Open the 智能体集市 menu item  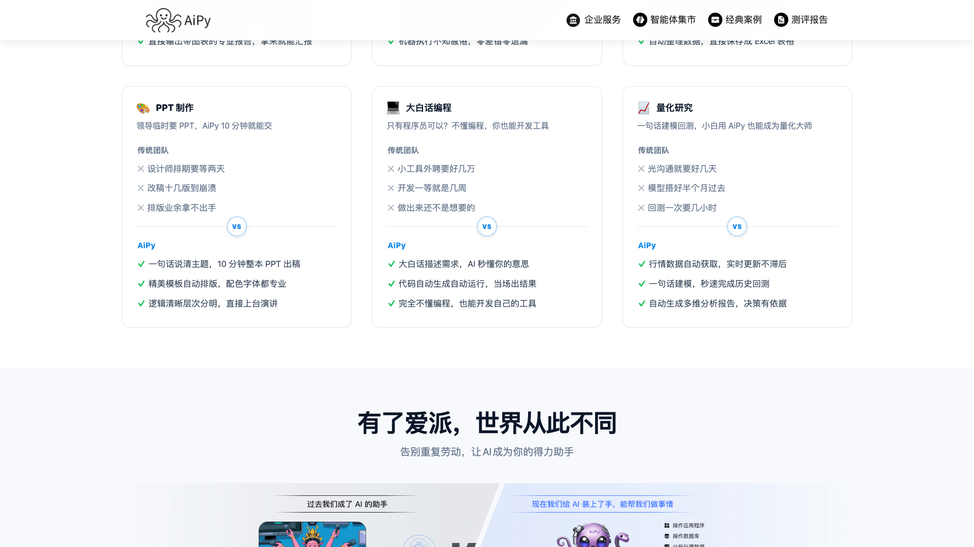pyautogui.click(x=665, y=20)
